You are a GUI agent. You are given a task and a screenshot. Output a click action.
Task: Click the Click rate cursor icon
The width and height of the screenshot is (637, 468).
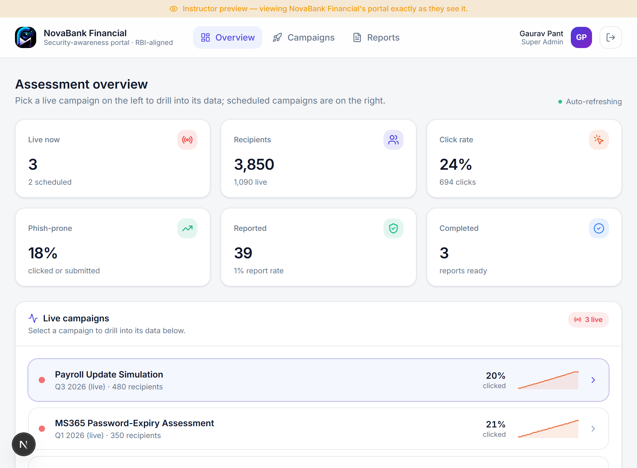[599, 140]
